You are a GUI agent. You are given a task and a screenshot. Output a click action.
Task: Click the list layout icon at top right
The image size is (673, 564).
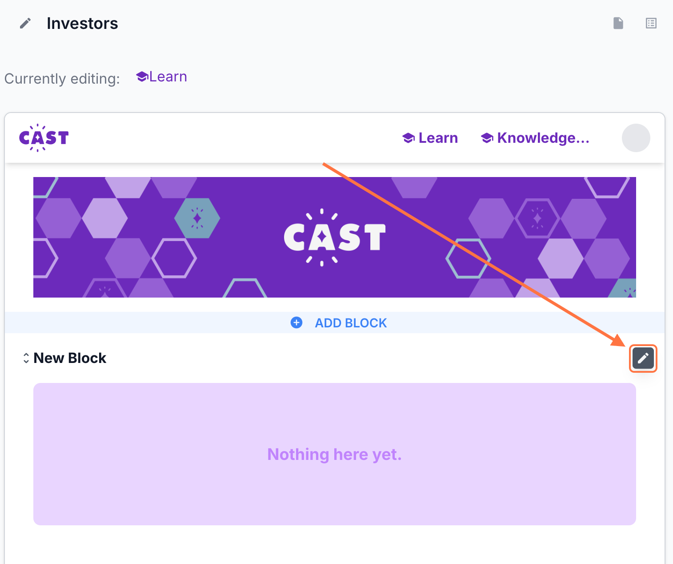pyautogui.click(x=651, y=23)
